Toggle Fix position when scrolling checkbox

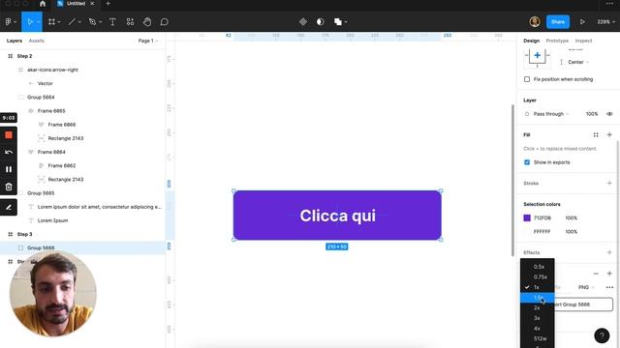click(x=527, y=79)
